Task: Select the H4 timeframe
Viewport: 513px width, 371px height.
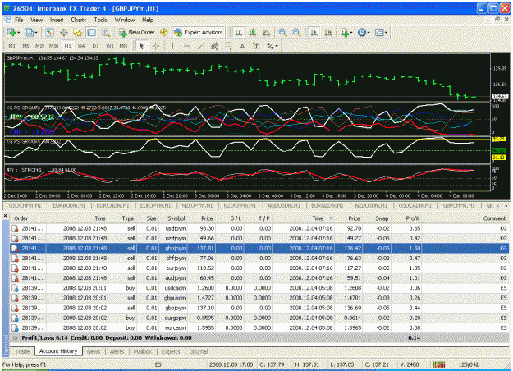Action: coord(81,46)
